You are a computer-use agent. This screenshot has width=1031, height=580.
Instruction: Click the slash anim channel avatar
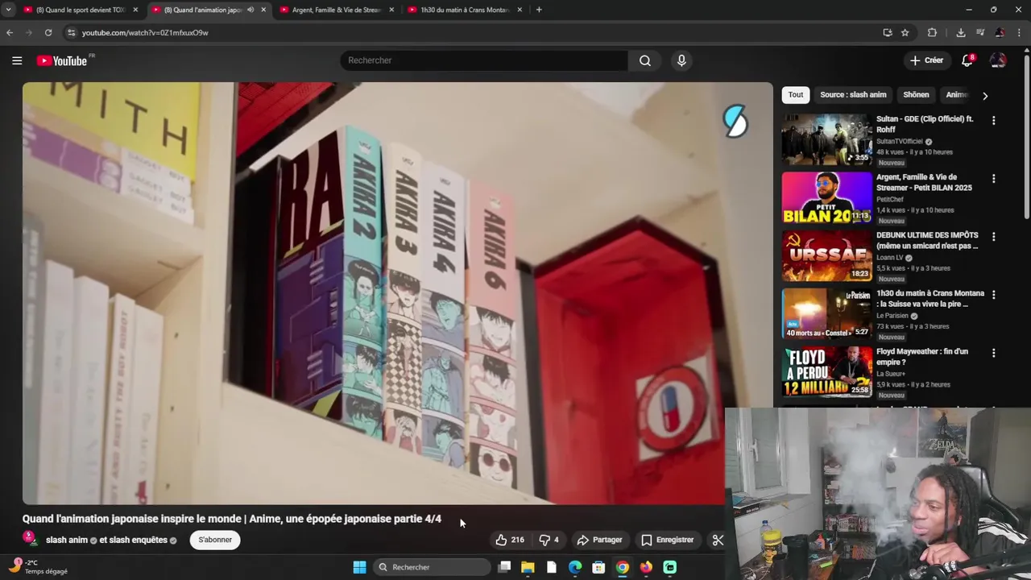click(30, 539)
